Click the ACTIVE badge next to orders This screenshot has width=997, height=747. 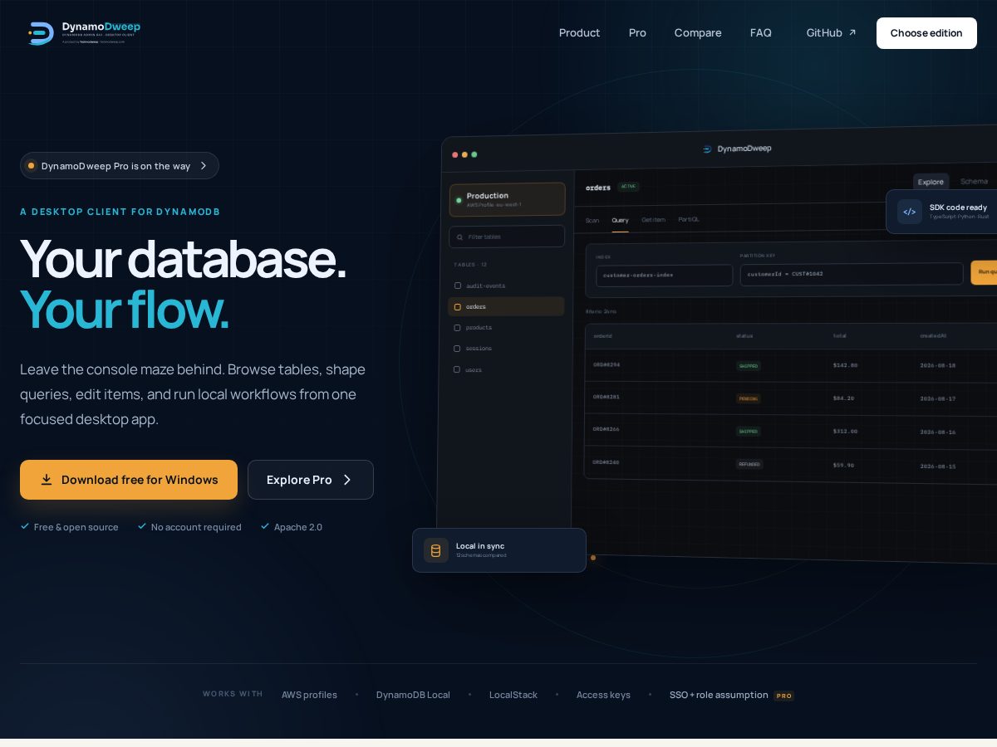(628, 186)
